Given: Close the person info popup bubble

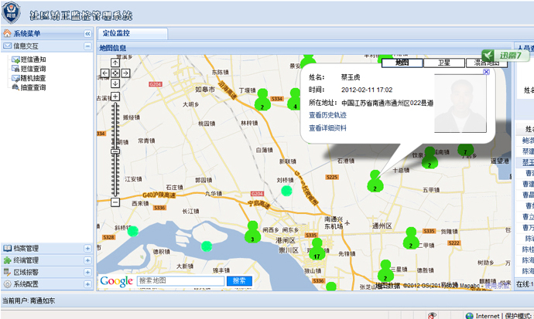Looking at the screenshot, I should (485, 72).
